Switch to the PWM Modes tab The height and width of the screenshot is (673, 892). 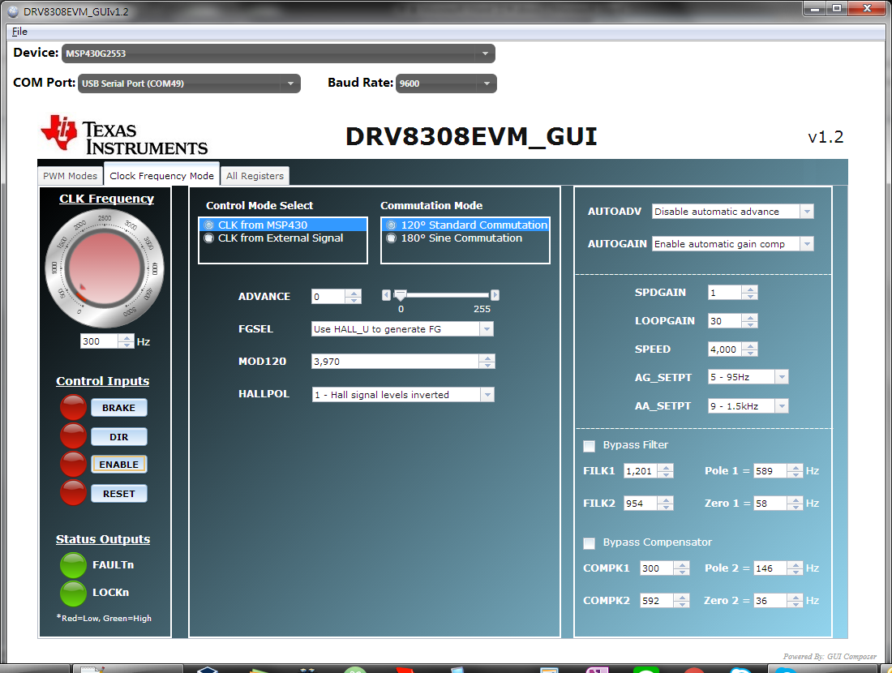coord(70,176)
